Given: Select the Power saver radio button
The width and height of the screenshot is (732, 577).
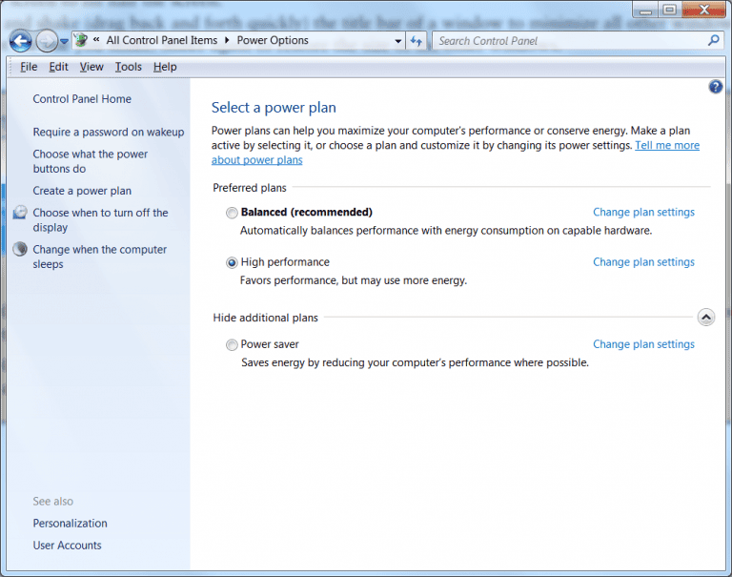Looking at the screenshot, I should [x=232, y=345].
